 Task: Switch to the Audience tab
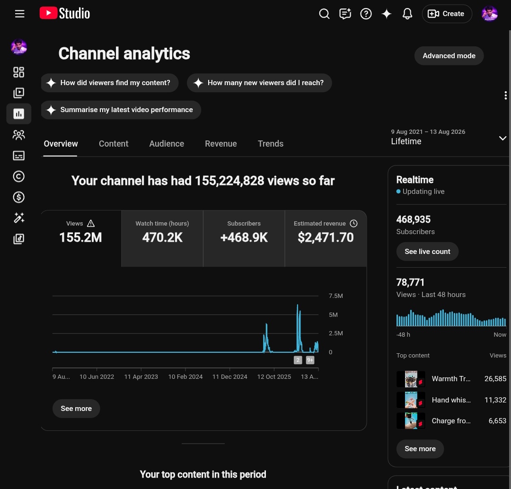[167, 144]
